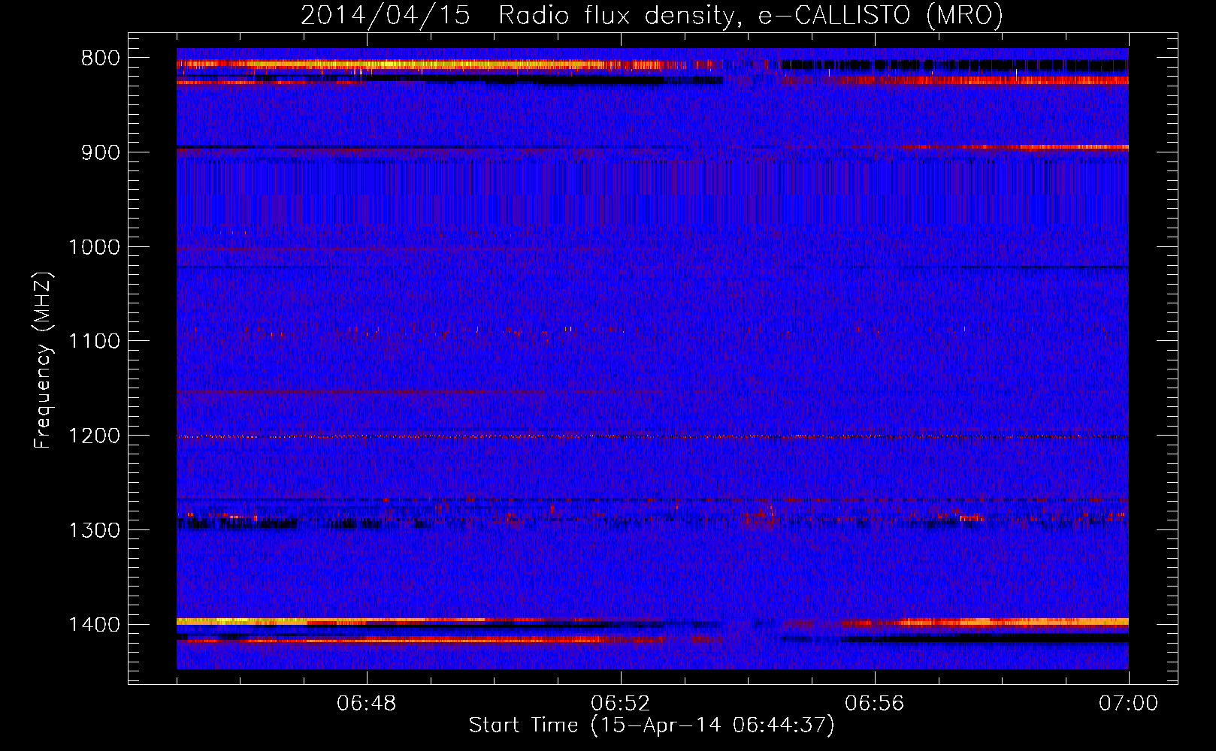This screenshot has height=751, width=1216.
Task: Click the 1100 frequency tick label
Action: tap(94, 341)
